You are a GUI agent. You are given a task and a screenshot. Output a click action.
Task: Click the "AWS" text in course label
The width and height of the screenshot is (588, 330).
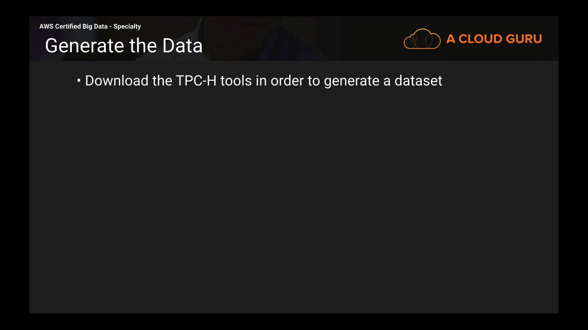point(46,27)
